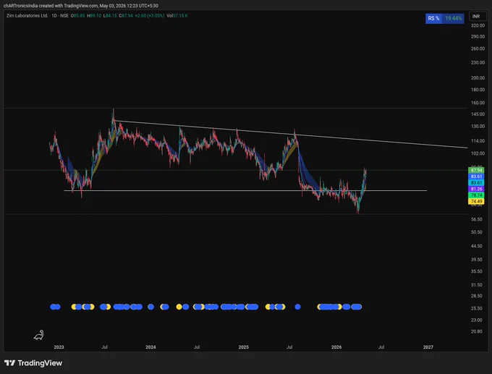
Task: Click the Zim Laboratories Ltd. symbol name
Action: pos(27,16)
